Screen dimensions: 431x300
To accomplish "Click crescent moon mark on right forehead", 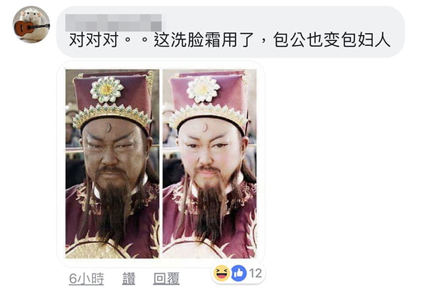I will click(205, 127).
